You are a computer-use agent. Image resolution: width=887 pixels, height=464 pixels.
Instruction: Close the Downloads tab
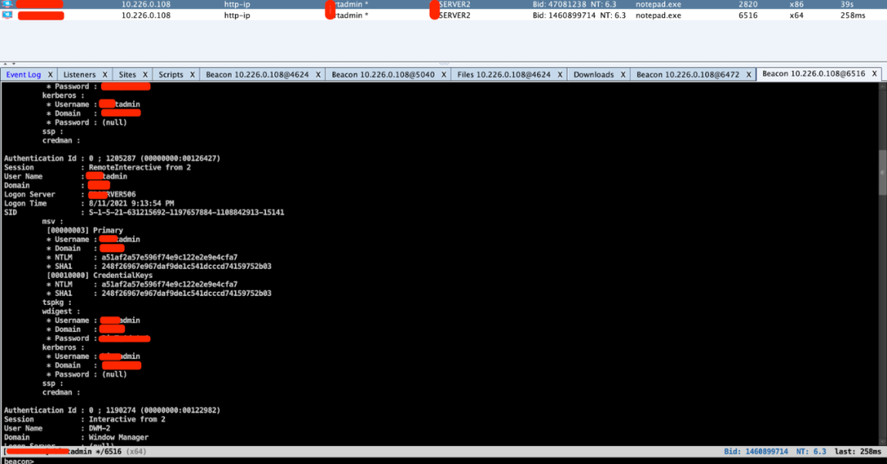623,75
